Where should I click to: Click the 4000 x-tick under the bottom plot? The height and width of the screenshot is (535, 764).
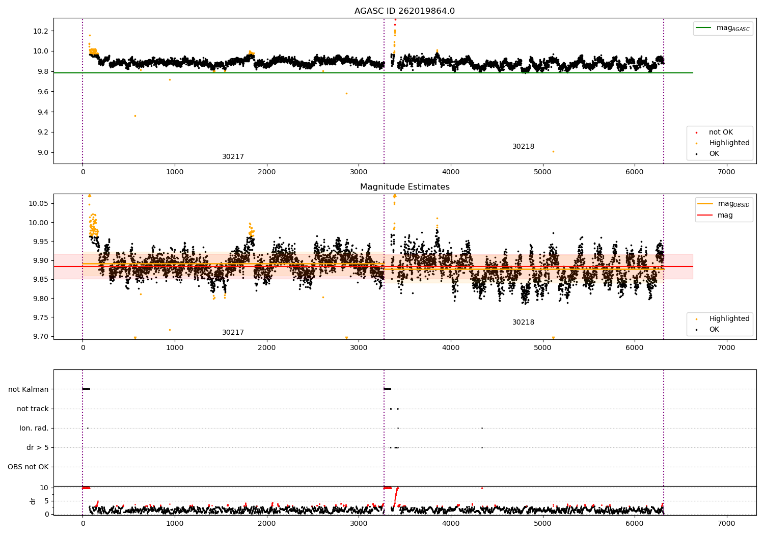coord(451,523)
